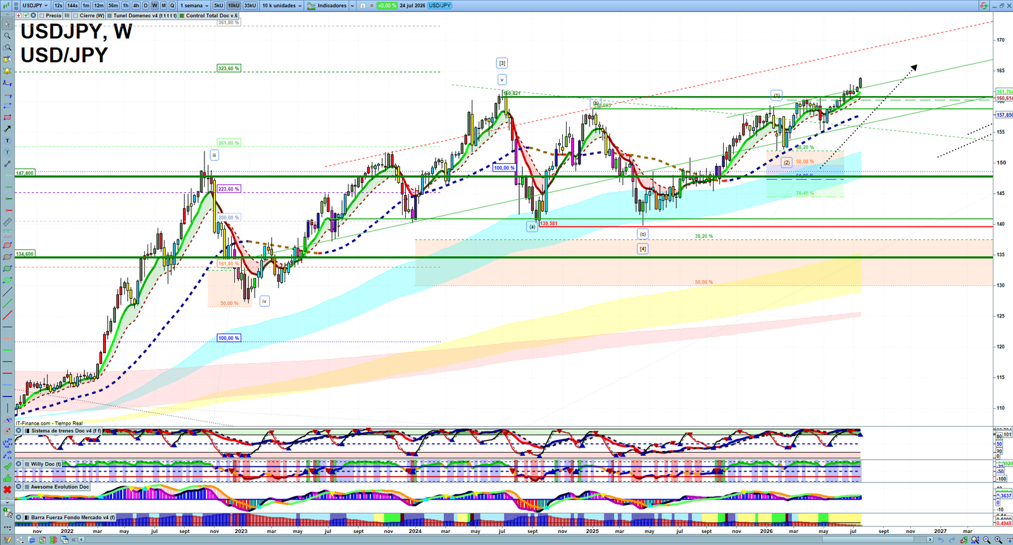Select the green speech bubble text tool
1013x545 pixels.
(7, 153)
